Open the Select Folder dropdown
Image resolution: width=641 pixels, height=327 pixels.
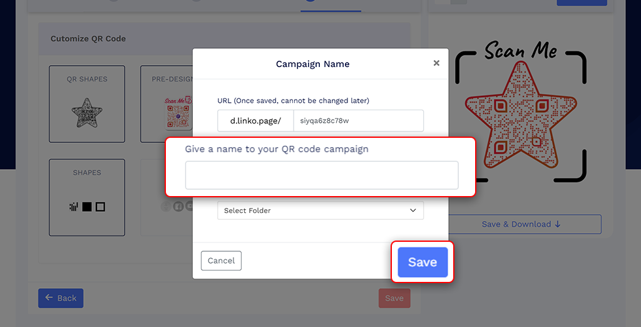coord(320,210)
